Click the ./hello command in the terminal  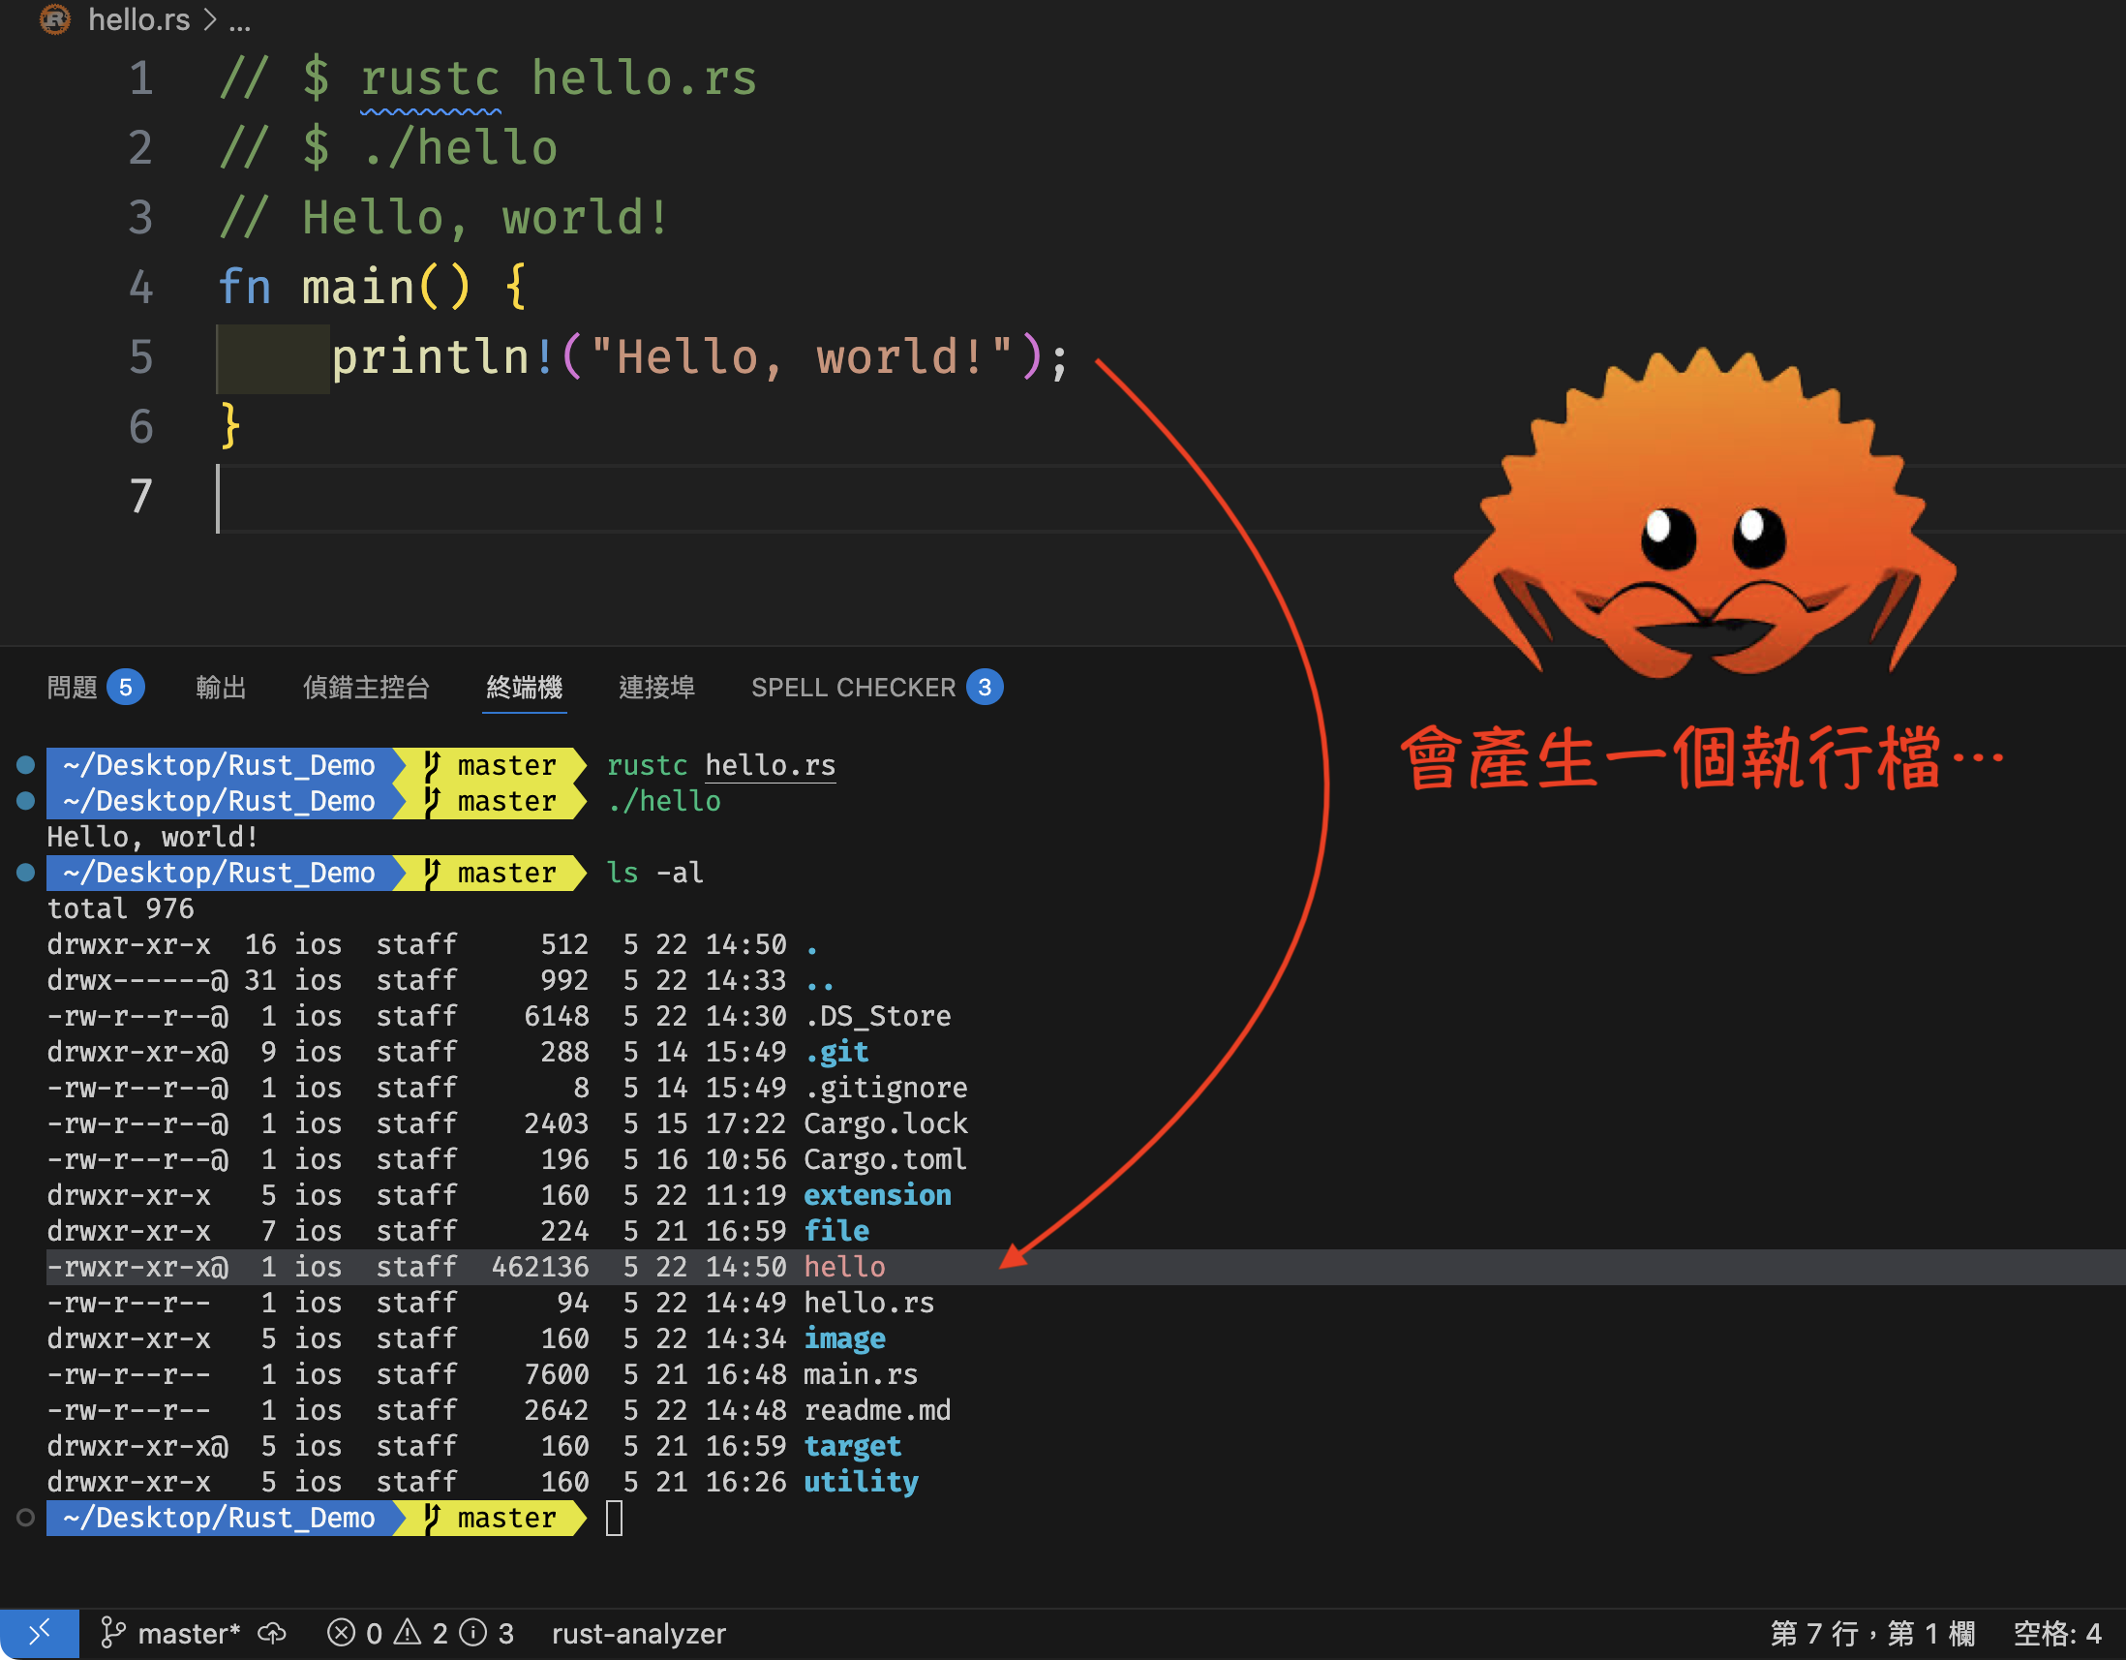click(664, 801)
